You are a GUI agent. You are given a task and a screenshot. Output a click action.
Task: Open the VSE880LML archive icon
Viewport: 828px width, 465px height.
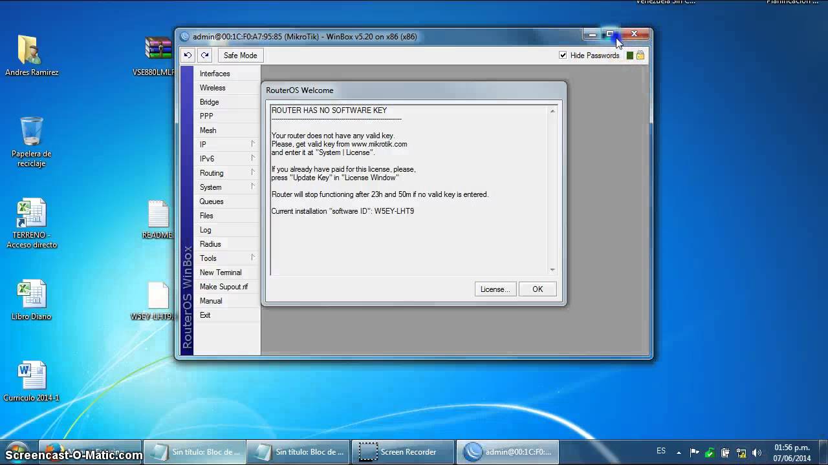tap(155, 56)
